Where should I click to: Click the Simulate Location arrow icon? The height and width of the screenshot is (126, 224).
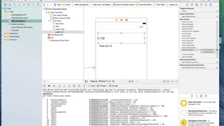(84, 86)
